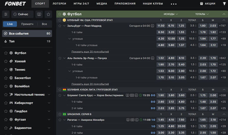Image resolution: width=228 pixels, height=135 pixels.
Task: Bet 1.25 on Реал Мадрид win
Action: coord(181,26)
